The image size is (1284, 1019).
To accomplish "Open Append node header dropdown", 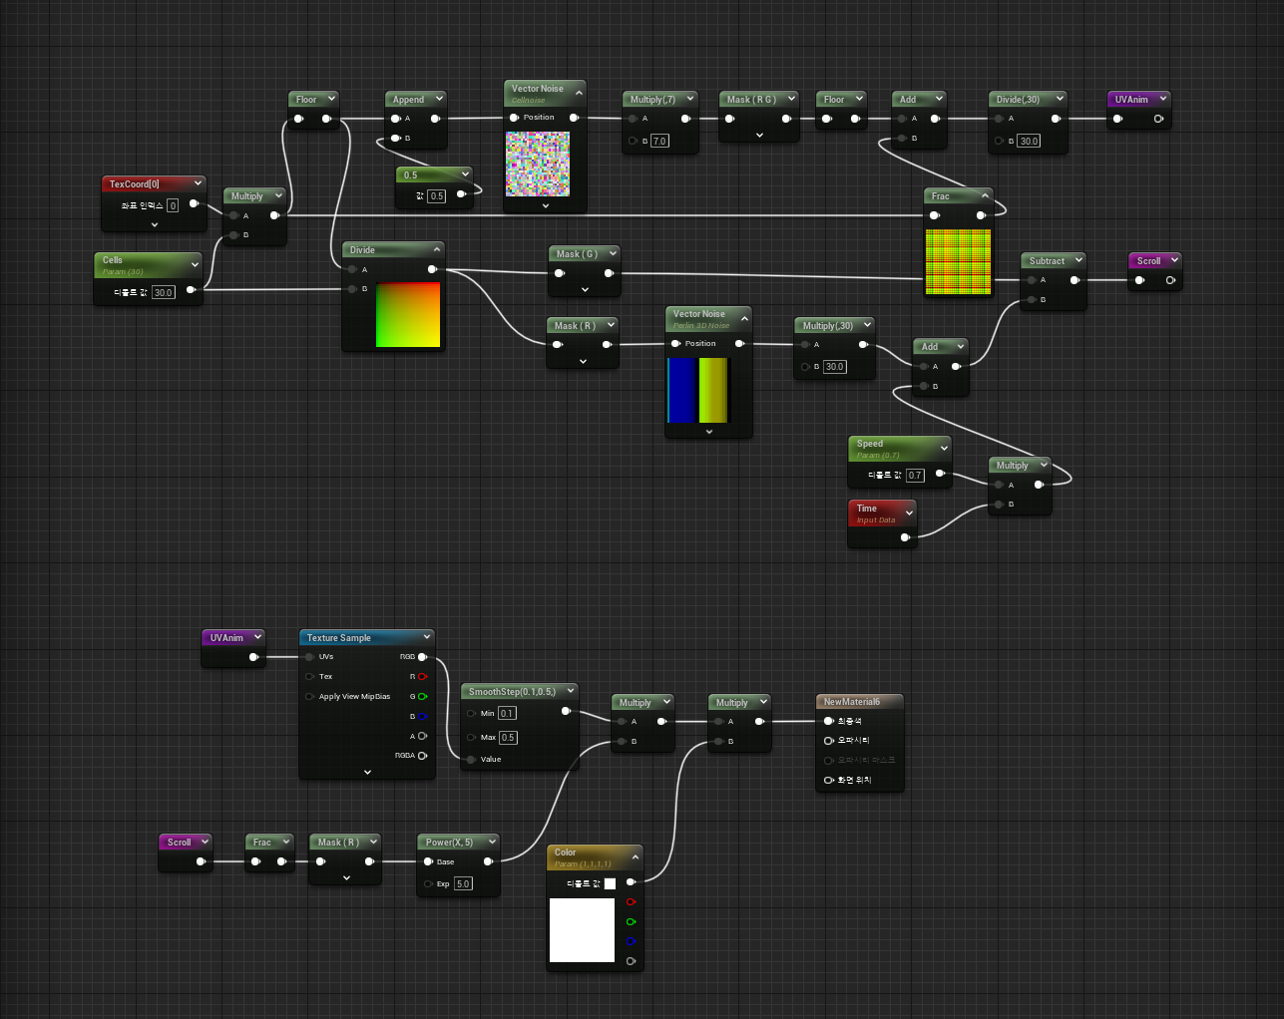I will (x=439, y=99).
